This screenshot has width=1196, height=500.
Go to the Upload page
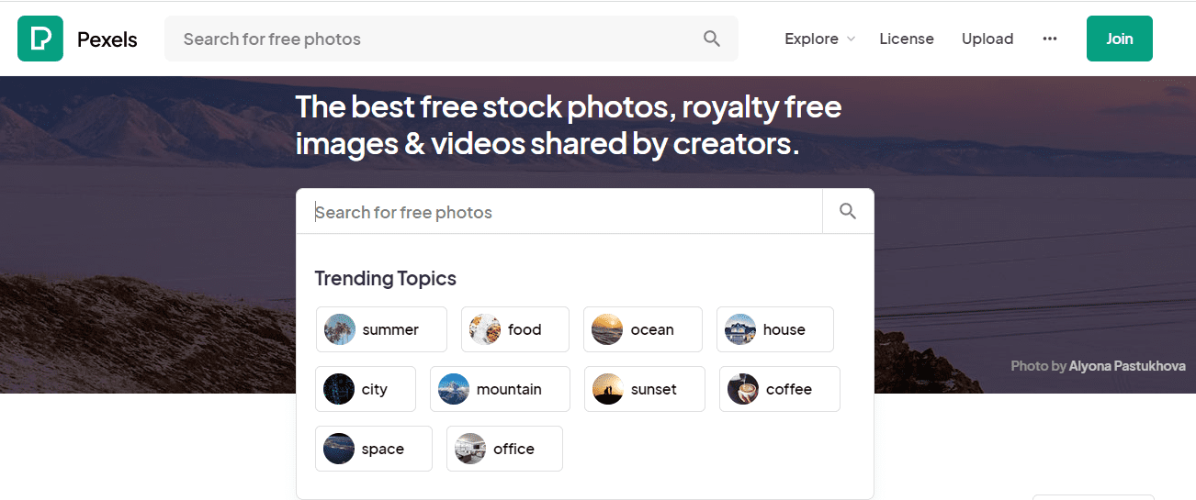click(987, 39)
